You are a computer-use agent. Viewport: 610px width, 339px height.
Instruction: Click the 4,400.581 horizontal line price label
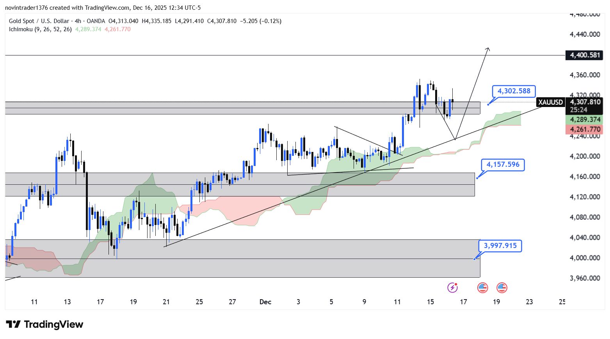point(584,55)
